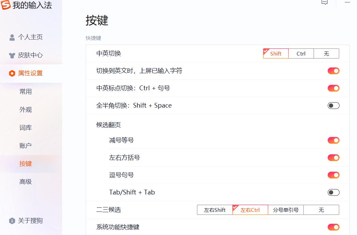
Task: Select Ctrl for 中英切换
Action: [301, 53]
